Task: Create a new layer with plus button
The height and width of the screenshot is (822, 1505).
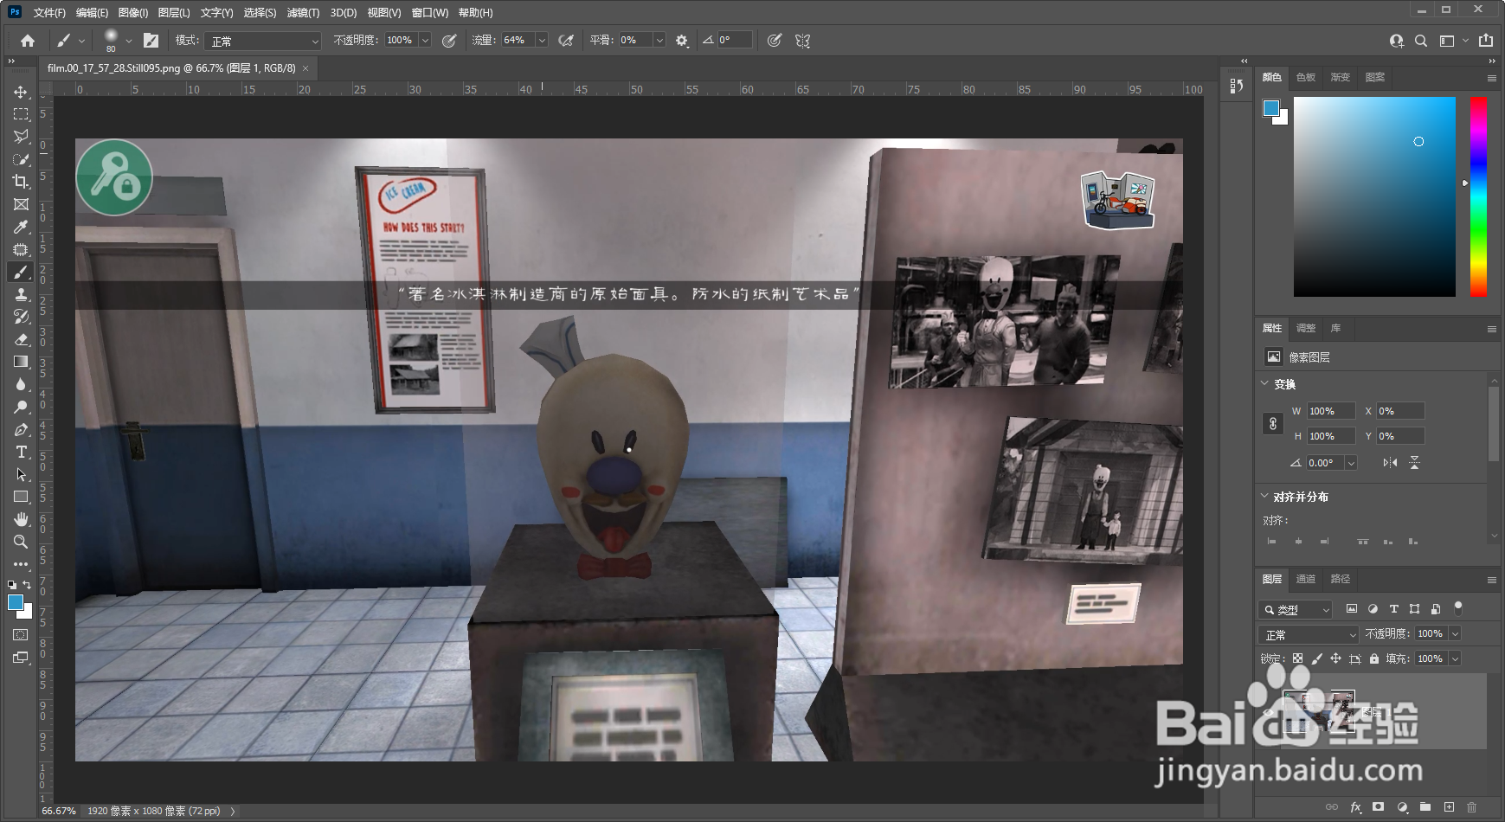Action: [1449, 807]
